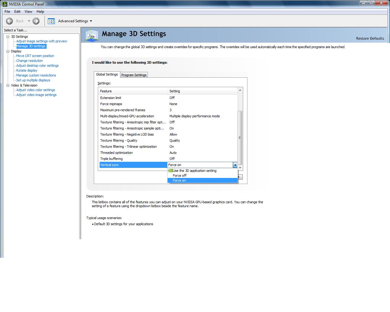The height and width of the screenshot is (312, 390).
Task: Collapse the Video & Television tree node
Action: tap(8, 85)
